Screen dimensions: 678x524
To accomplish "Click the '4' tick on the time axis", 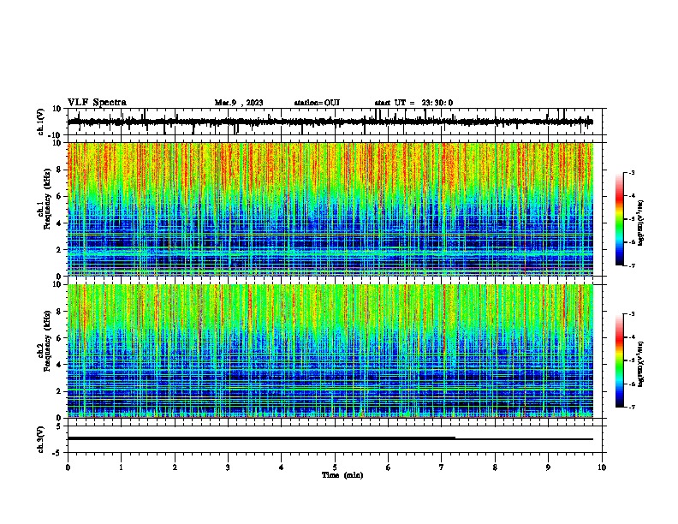I will click(282, 467).
